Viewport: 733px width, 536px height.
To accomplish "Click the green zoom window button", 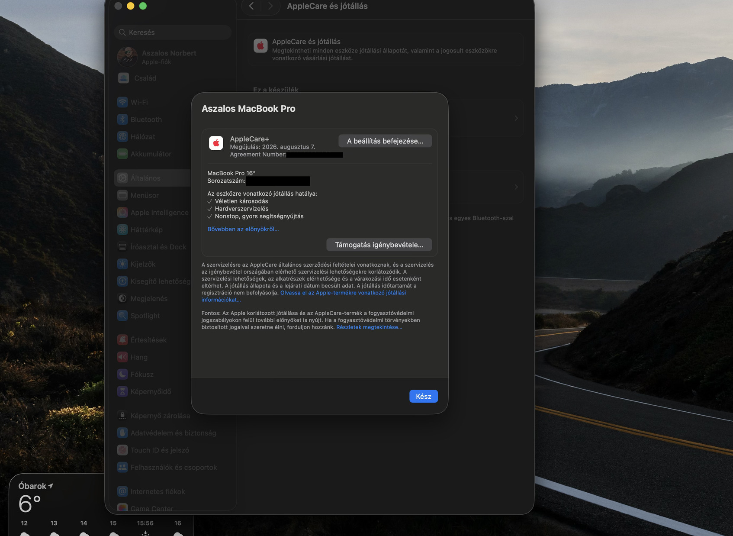I will [x=143, y=6].
